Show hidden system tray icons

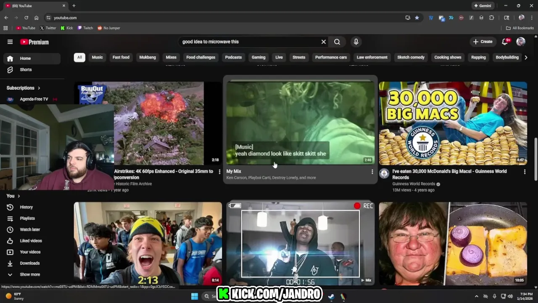[476, 296]
